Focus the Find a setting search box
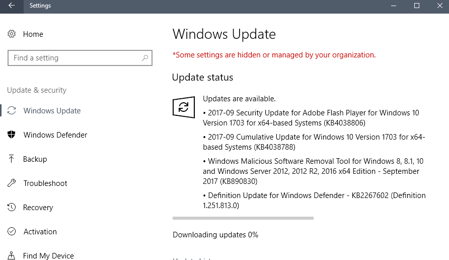 coord(80,58)
